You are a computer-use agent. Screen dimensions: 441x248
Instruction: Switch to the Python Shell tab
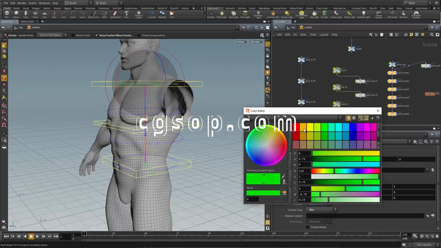coord(27,22)
